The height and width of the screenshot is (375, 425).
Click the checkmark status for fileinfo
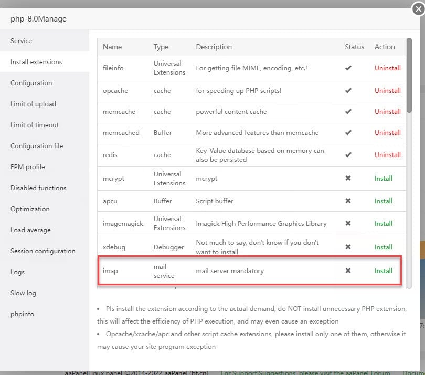coord(348,68)
